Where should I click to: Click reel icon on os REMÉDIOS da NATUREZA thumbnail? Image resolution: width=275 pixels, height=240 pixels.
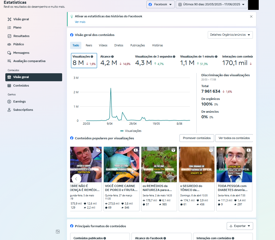[173, 150]
